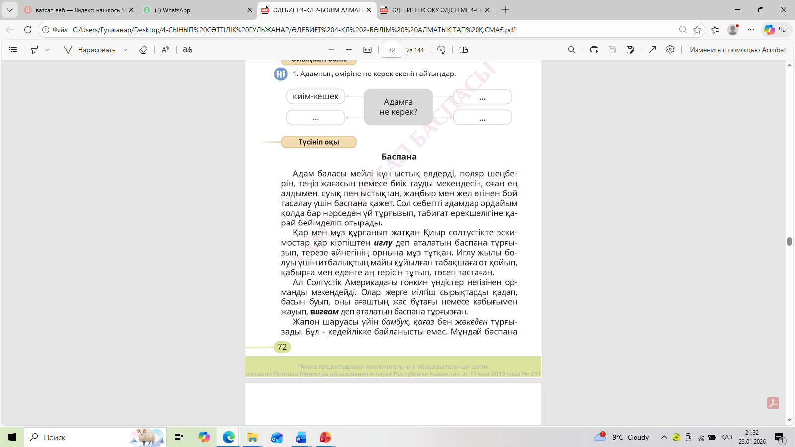795x447 pixels.
Task: Open Task View on the taskbar
Action: [x=179, y=437]
